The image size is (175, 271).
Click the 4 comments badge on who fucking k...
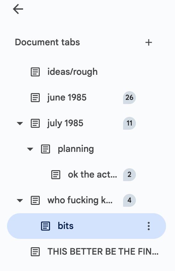(129, 200)
